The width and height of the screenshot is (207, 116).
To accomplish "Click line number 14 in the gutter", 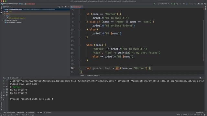I will click(72, 45).
